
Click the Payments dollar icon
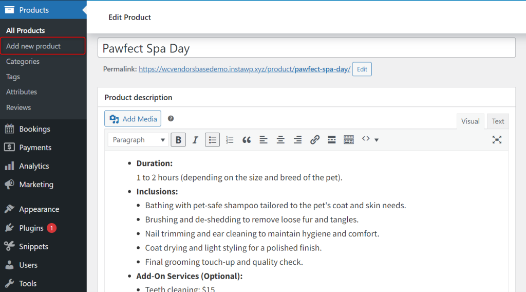point(9,147)
